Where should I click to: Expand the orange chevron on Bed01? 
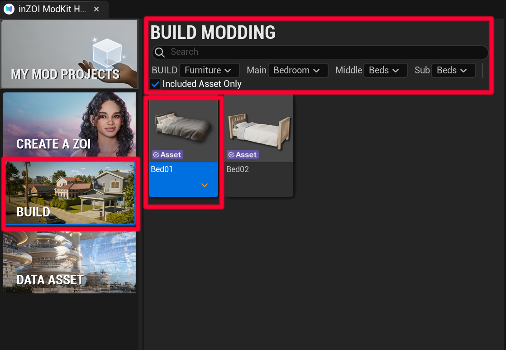pyautogui.click(x=205, y=185)
